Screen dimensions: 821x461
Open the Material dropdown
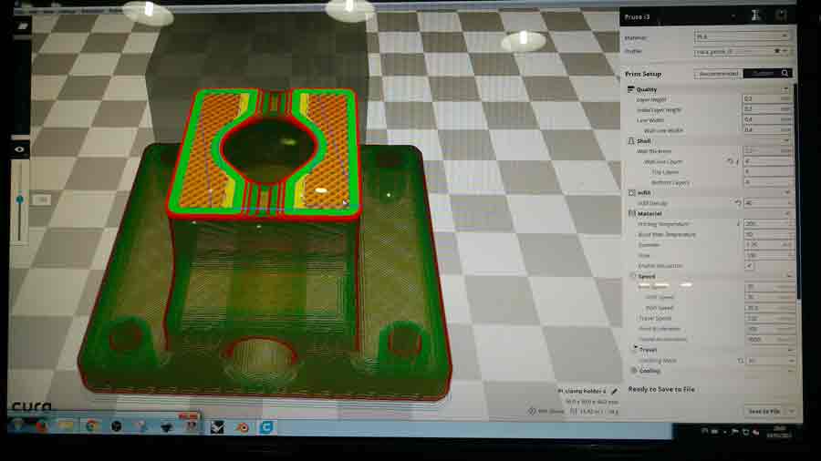pos(743,37)
